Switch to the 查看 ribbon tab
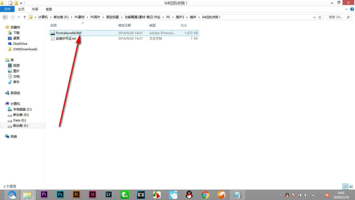Image resolution: width=355 pixels, height=200 pixels. [49, 9]
